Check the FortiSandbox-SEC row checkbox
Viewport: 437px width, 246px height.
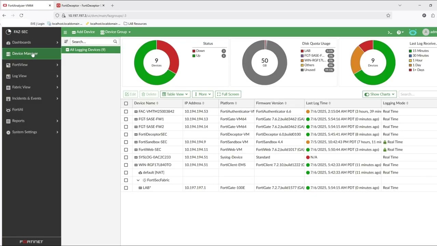click(x=126, y=142)
